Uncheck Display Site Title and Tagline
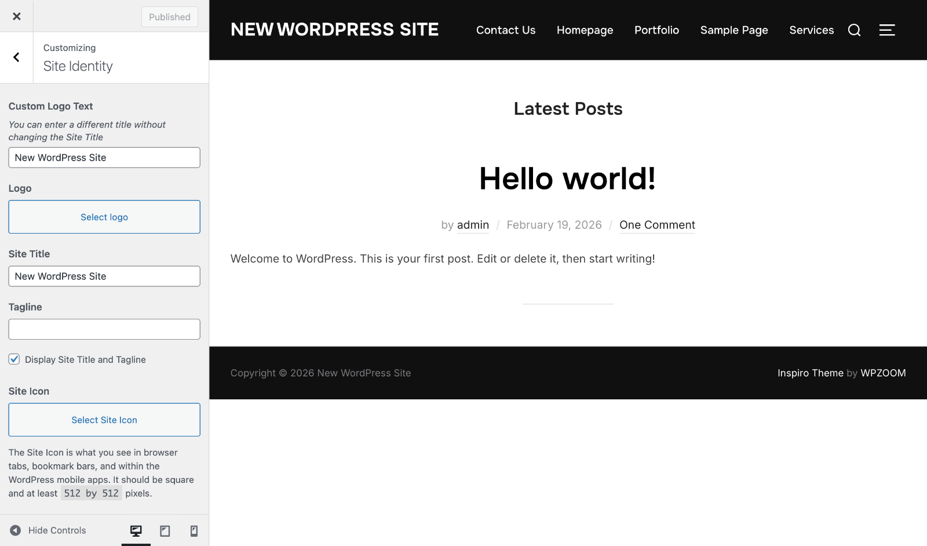 click(x=14, y=359)
